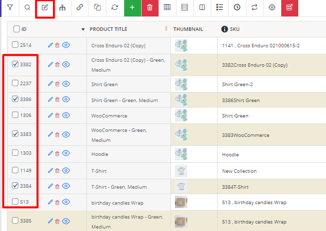
Task: Delete product 2237 with trash icon
Action: click(57, 84)
